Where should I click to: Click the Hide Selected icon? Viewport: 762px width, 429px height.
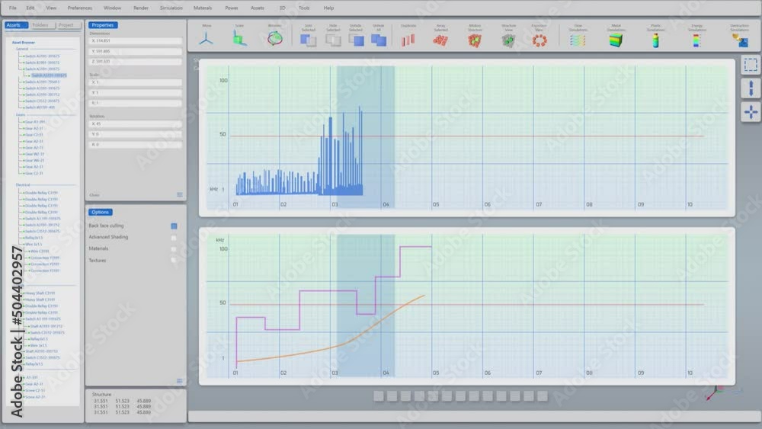click(x=334, y=40)
